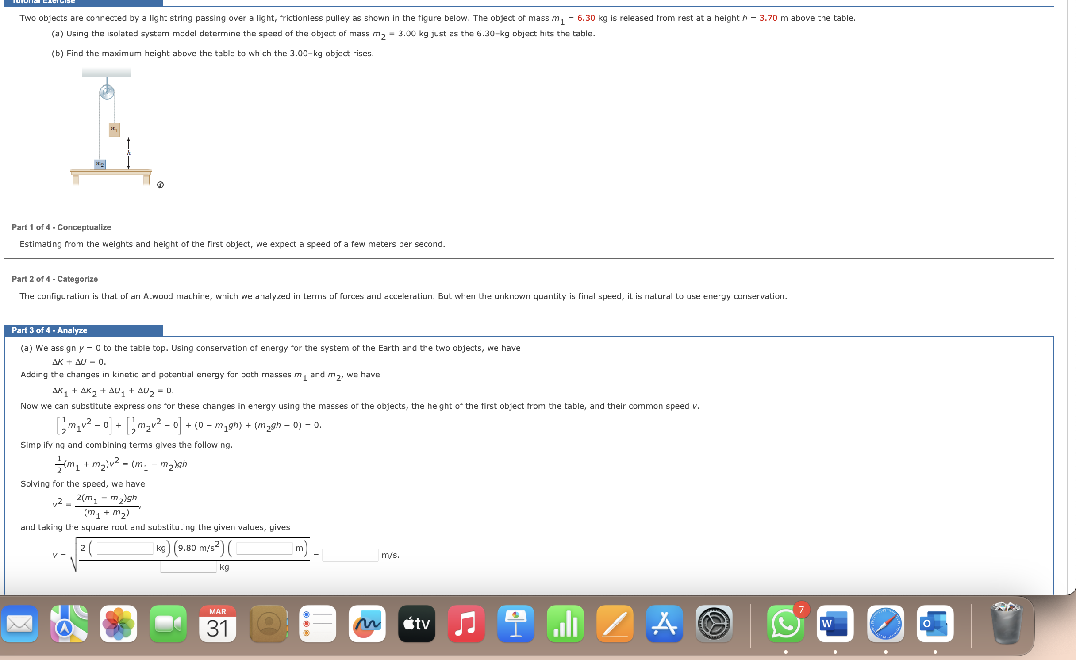This screenshot has height=660, width=1076.
Task: Open the Reminders app icon
Action: click(318, 624)
